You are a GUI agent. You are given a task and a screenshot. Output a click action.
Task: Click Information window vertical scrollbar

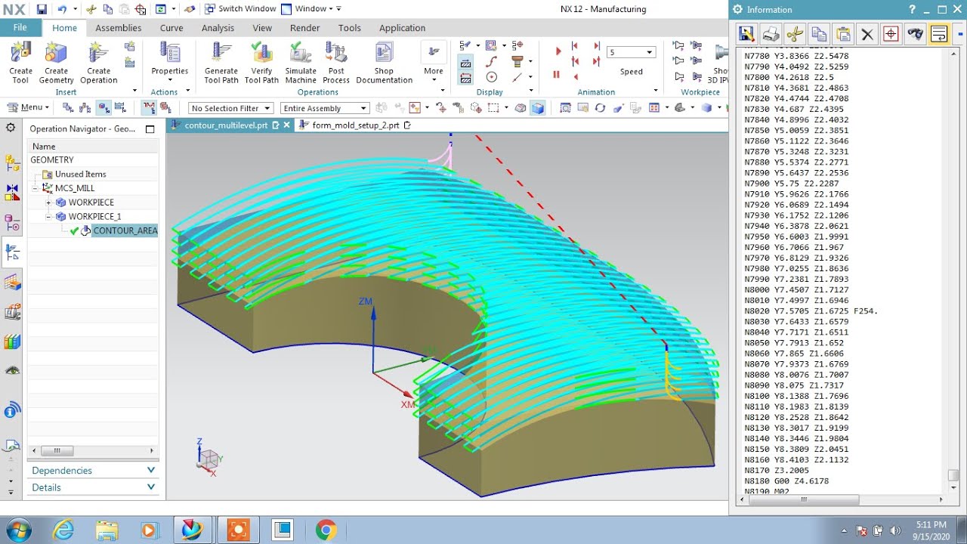(953, 476)
